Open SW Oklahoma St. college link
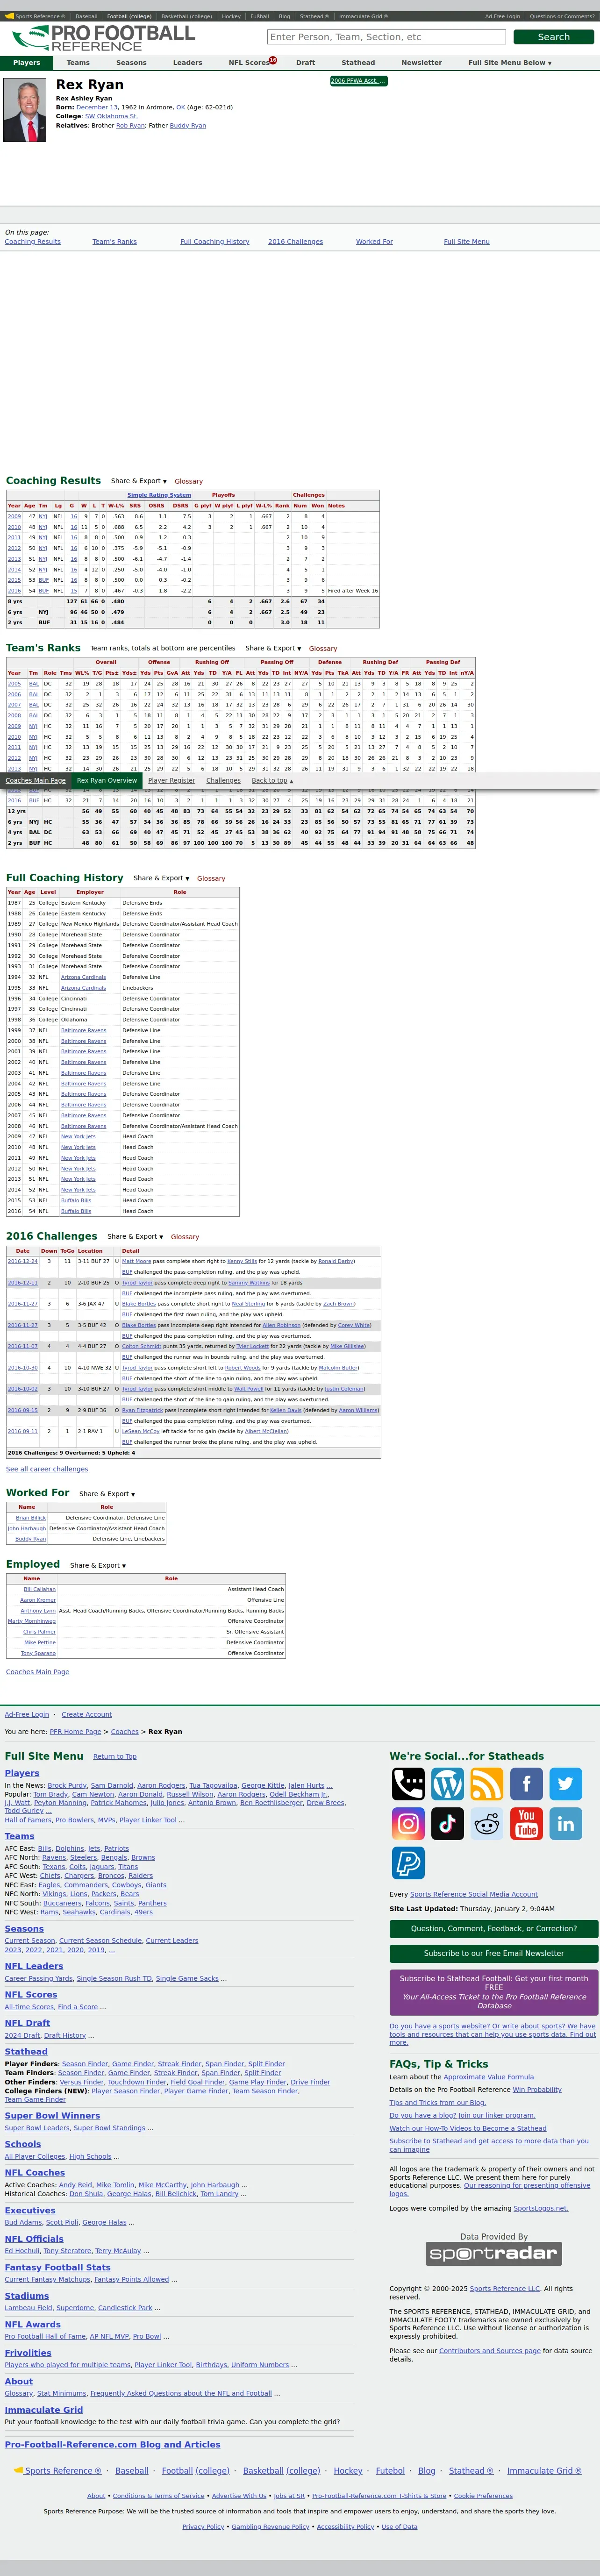The height and width of the screenshot is (2576, 600). pyautogui.click(x=111, y=116)
